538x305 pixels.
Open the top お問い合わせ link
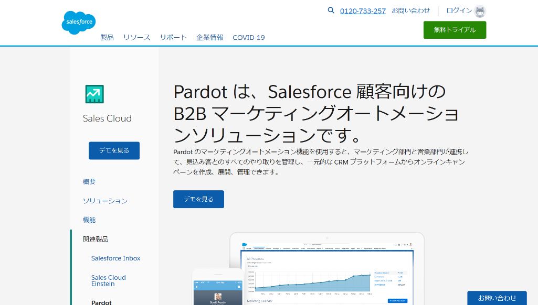412,10
